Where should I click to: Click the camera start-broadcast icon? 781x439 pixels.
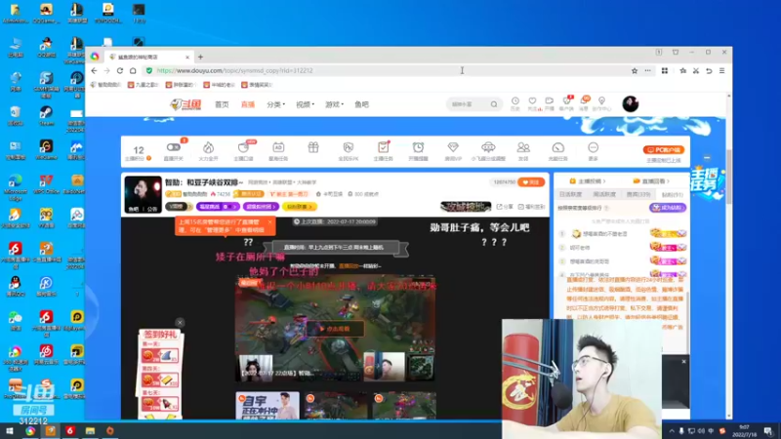click(x=550, y=103)
